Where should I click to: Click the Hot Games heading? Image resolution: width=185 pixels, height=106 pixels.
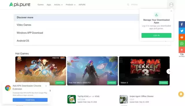22,54
